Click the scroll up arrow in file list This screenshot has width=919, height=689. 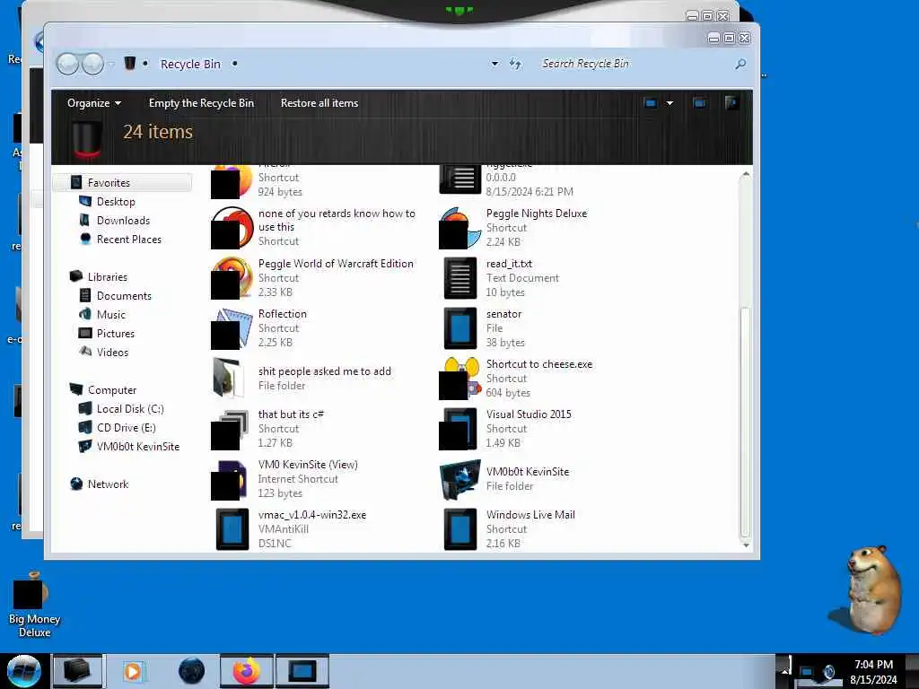(x=746, y=174)
